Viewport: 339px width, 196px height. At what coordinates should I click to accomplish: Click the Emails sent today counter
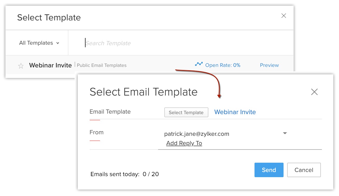click(x=125, y=174)
